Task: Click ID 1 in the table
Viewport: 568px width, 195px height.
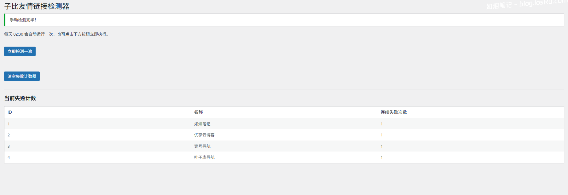Action: 9,124
